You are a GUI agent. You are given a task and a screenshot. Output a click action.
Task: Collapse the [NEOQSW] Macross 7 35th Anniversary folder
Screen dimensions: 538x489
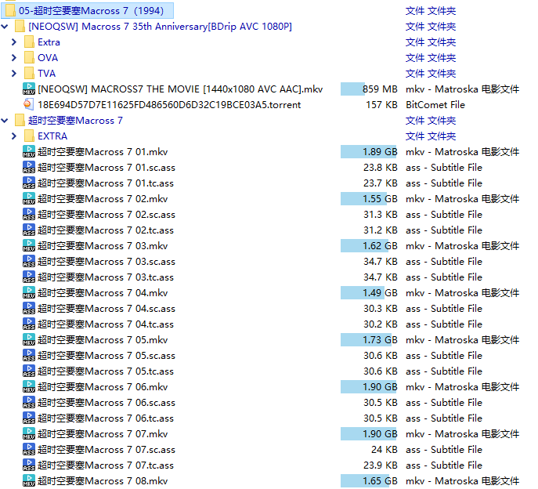5,27
